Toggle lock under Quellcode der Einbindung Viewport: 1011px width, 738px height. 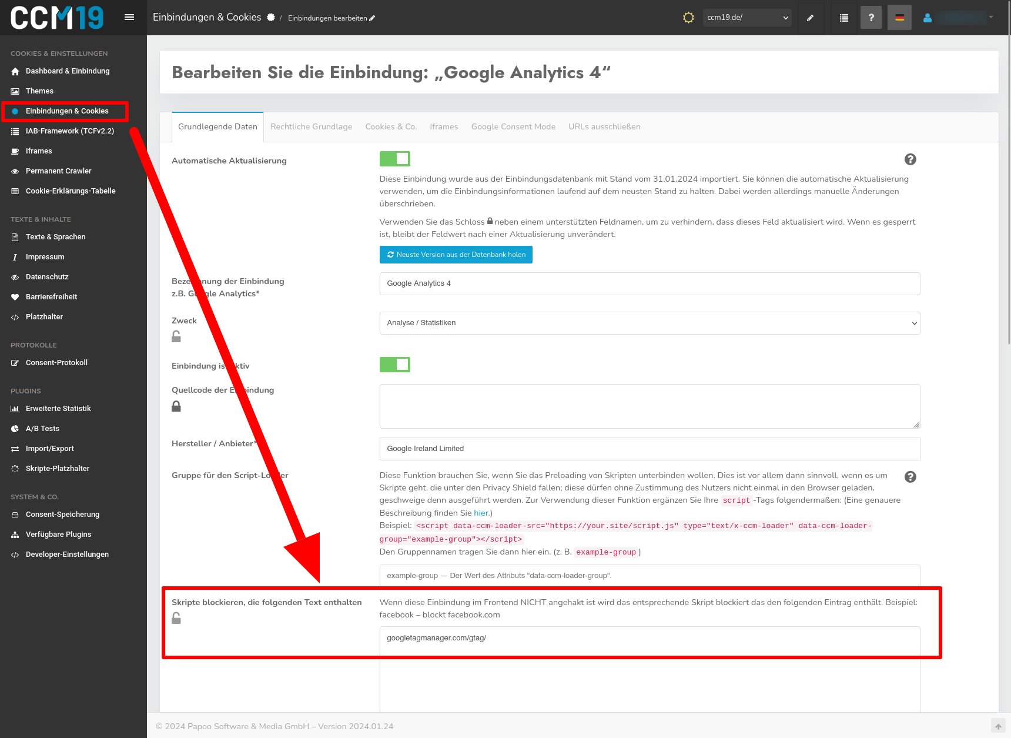pos(176,406)
